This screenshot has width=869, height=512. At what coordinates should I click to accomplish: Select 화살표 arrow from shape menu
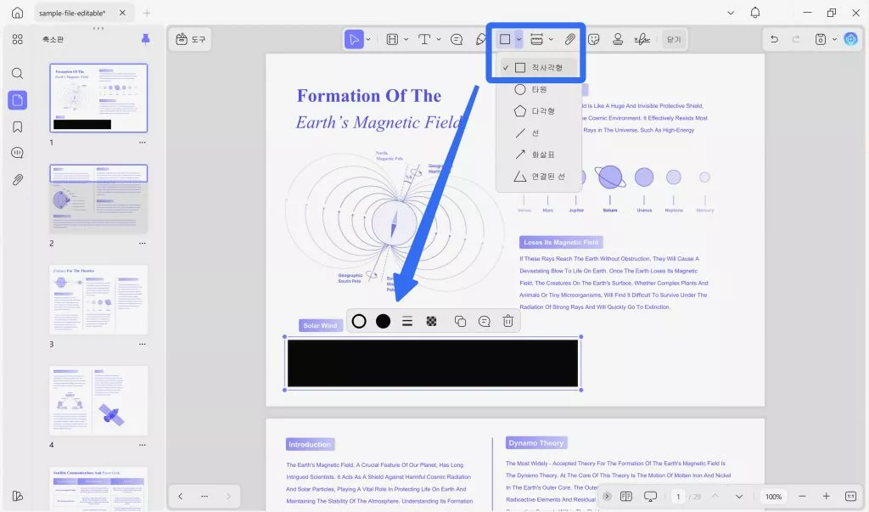coord(539,155)
